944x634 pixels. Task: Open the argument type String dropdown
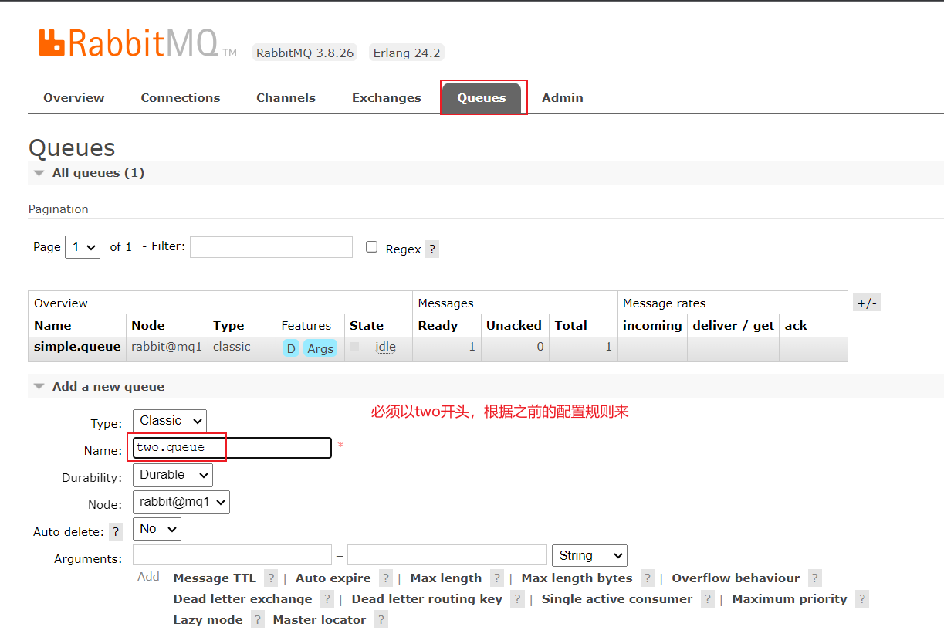(590, 555)
